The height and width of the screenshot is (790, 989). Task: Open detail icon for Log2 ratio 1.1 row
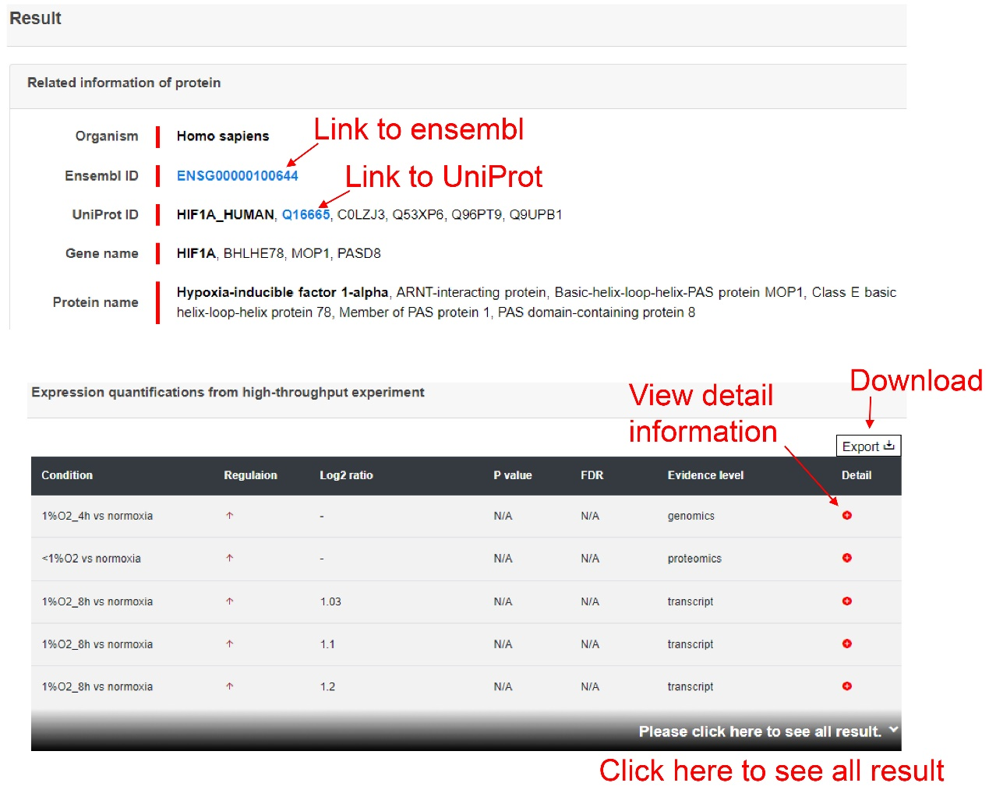pos(846,644)
